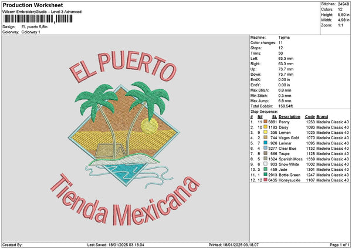The width and height of the screenshot is (352, 249).
Task: Click the Machine value Tajima
Action: pyautogui.click(x=284, y=38)
